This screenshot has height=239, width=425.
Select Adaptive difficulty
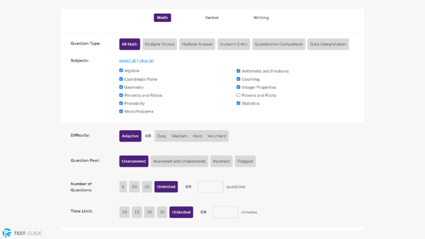pos(130,136)
